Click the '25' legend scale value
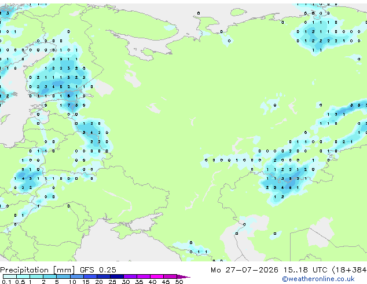 point(112,282)
